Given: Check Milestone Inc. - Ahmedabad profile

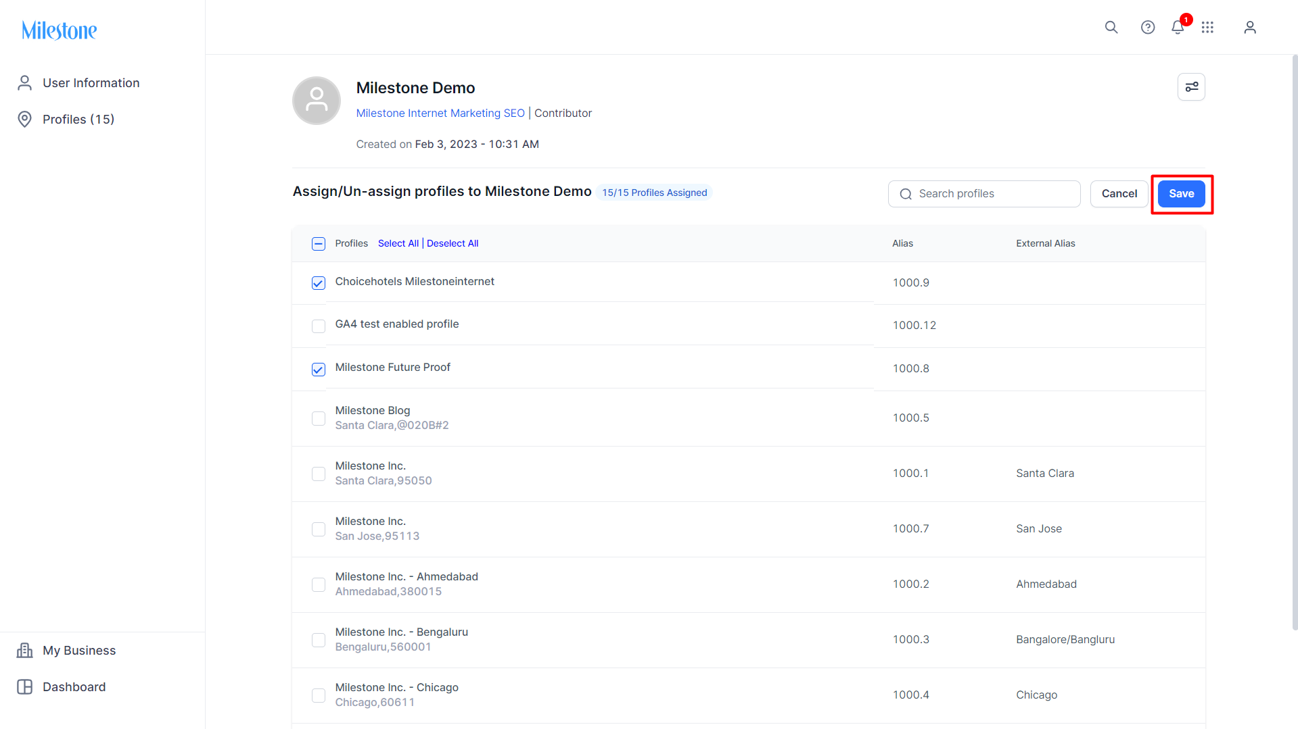Looking at the screenshot, I should pos(319,585).
